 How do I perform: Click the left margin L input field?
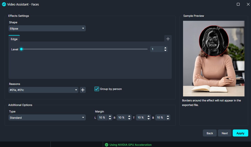[103, 117]
